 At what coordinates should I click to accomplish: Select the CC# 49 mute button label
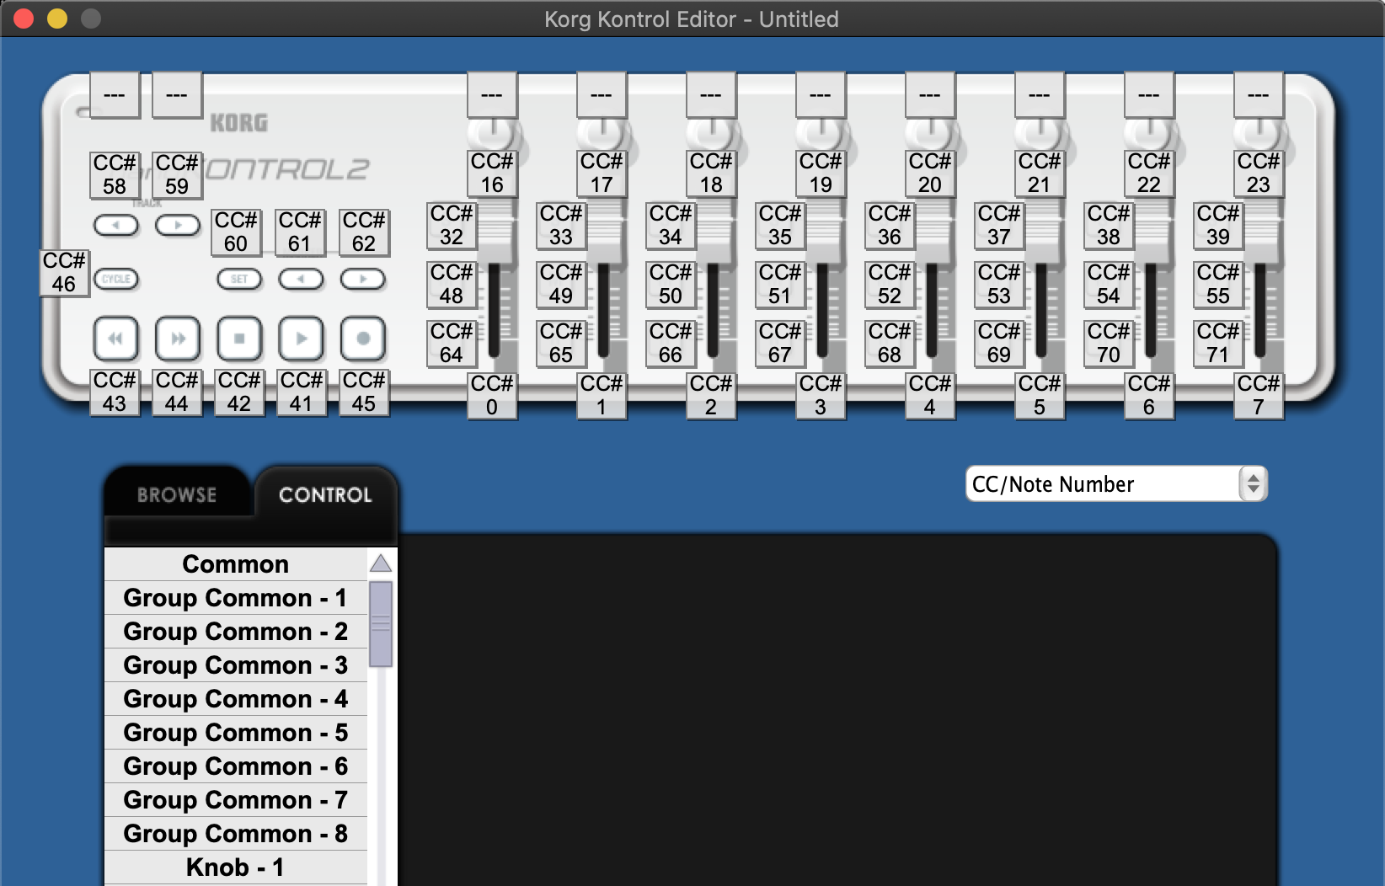561,285
